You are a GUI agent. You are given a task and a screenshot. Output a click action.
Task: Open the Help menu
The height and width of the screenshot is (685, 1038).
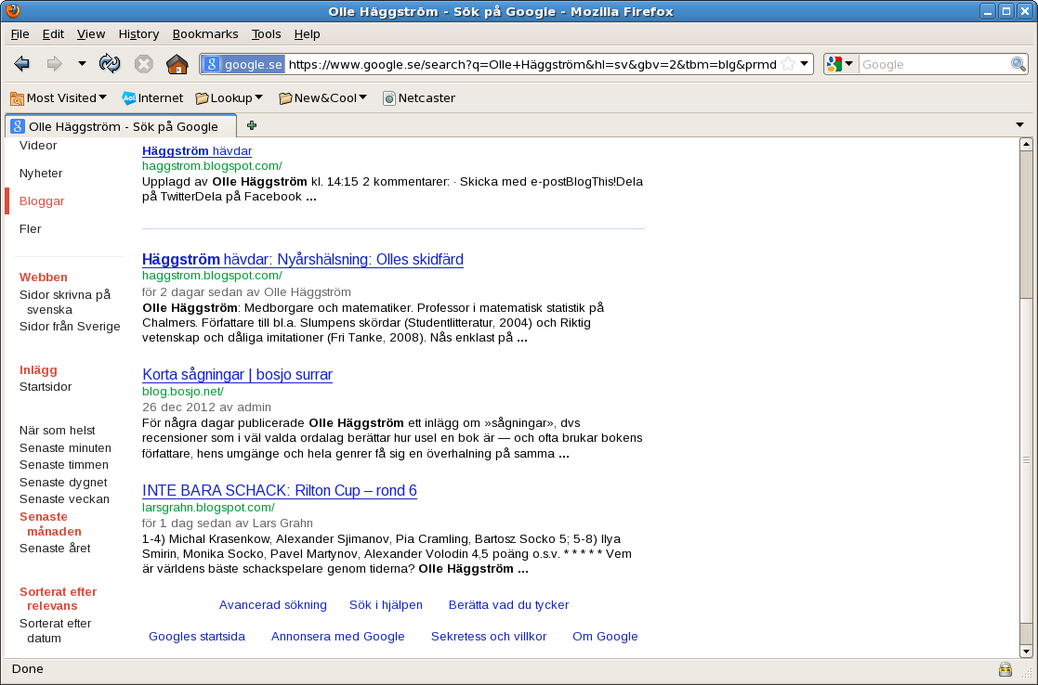click(x=308, y=33)
